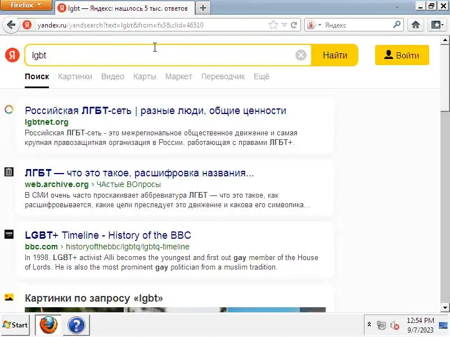Screen dimensions: 450x337
Task: Click the scrollbar up arrow
Action: click(x=445, y=40)
